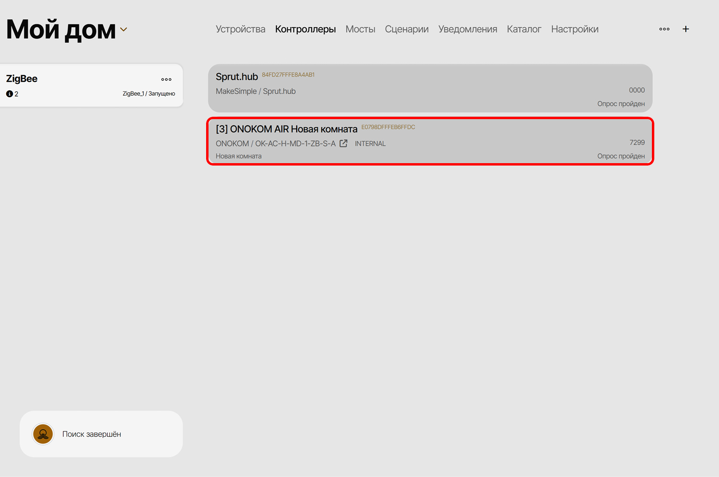Click device ID 84FD27FFFE8A4AB1
719x477 pixels.
[x=289, y=75]
